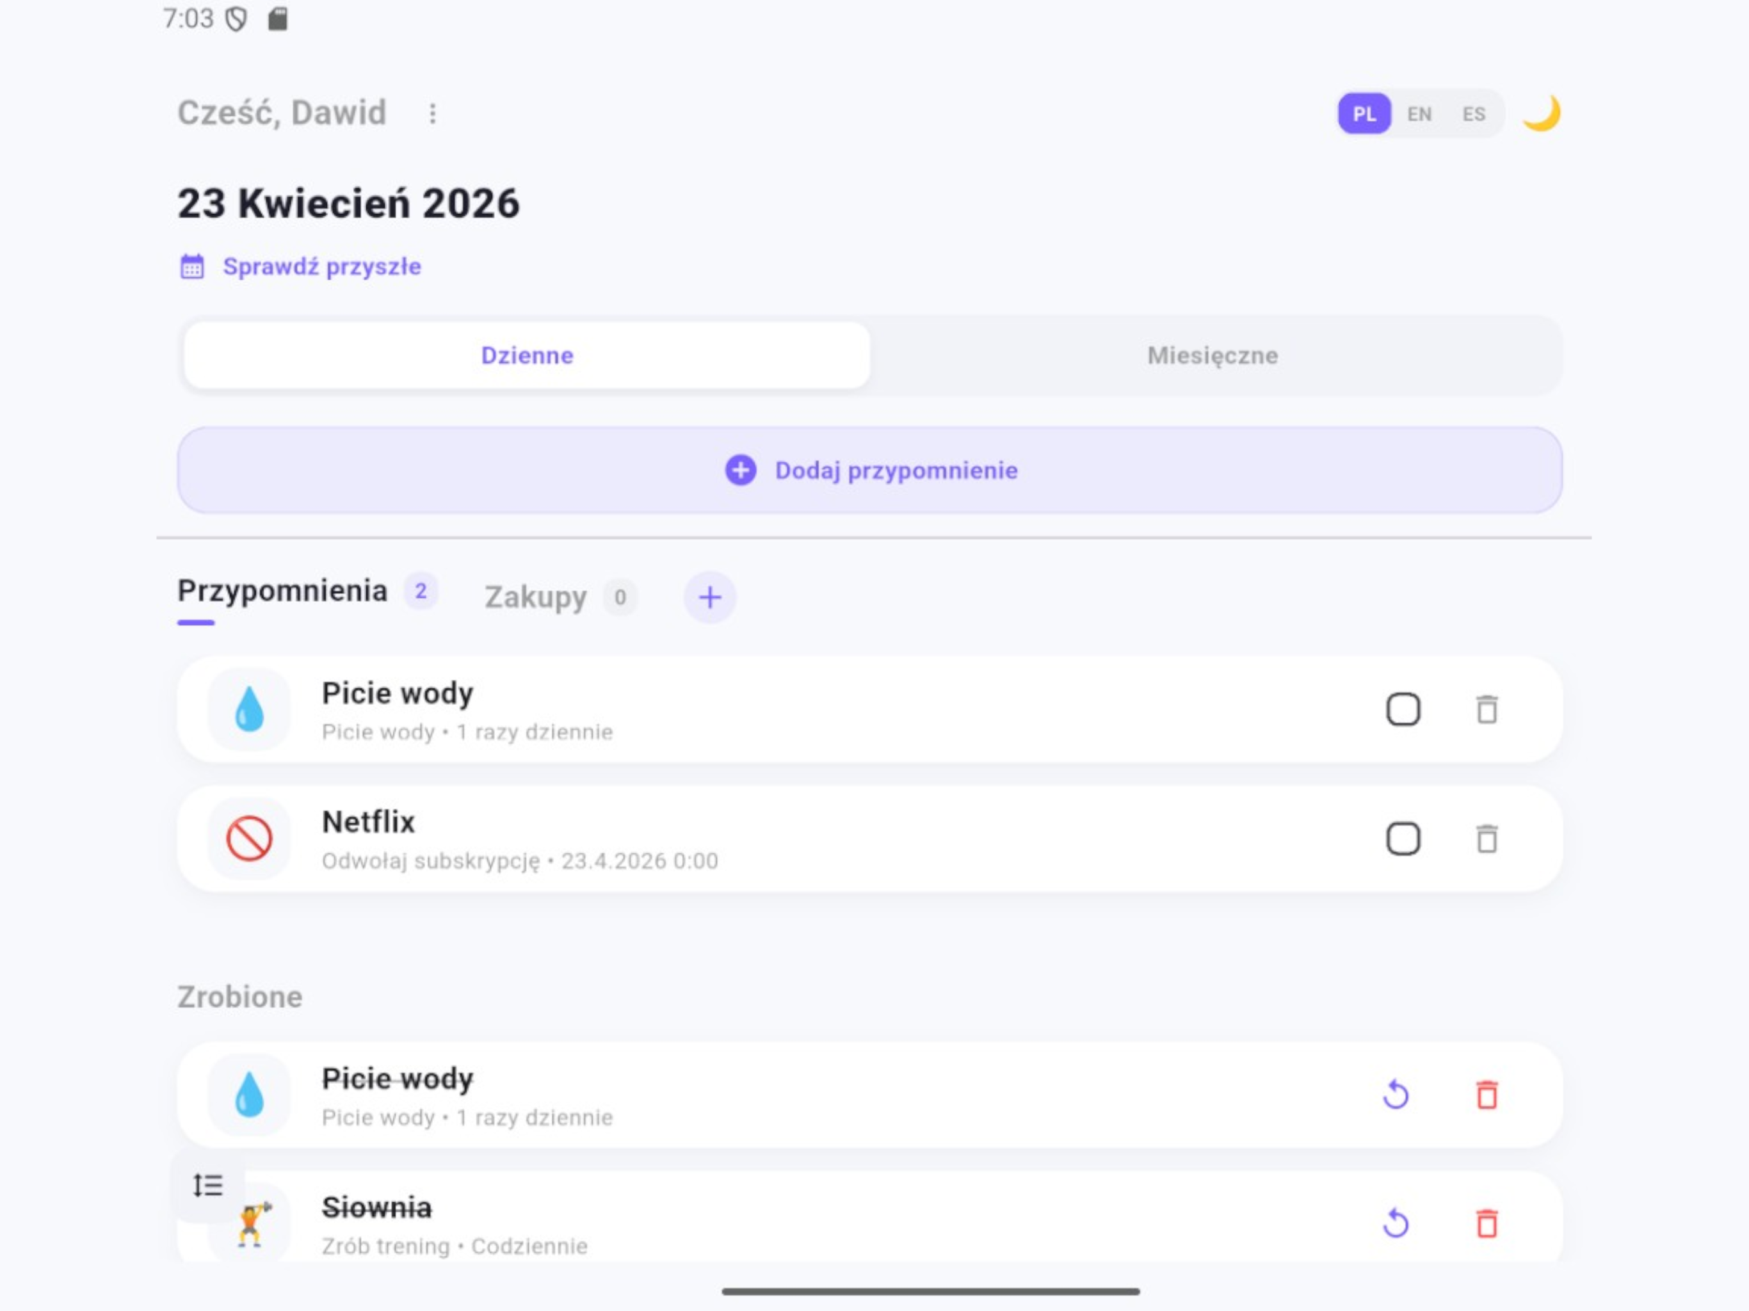
Task: Click the strikethrough Picie wody title
Action: coord(398,1079)
